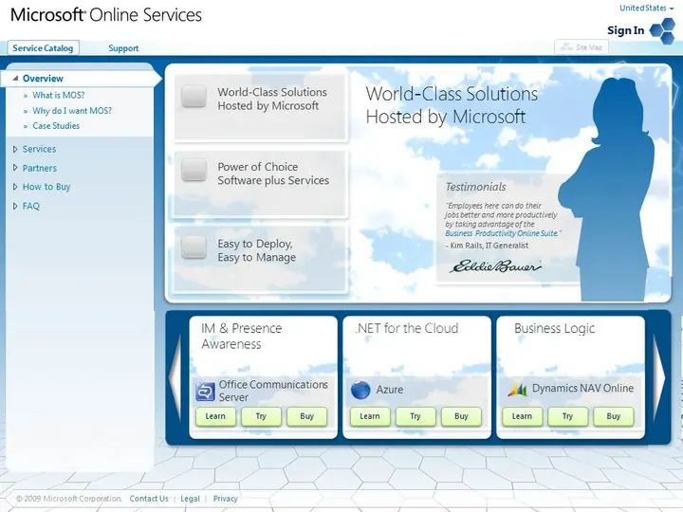The width and height of the screenshot is (683, 512).
Task: Click Learn under Azure
Action: (x=370, y=416)
